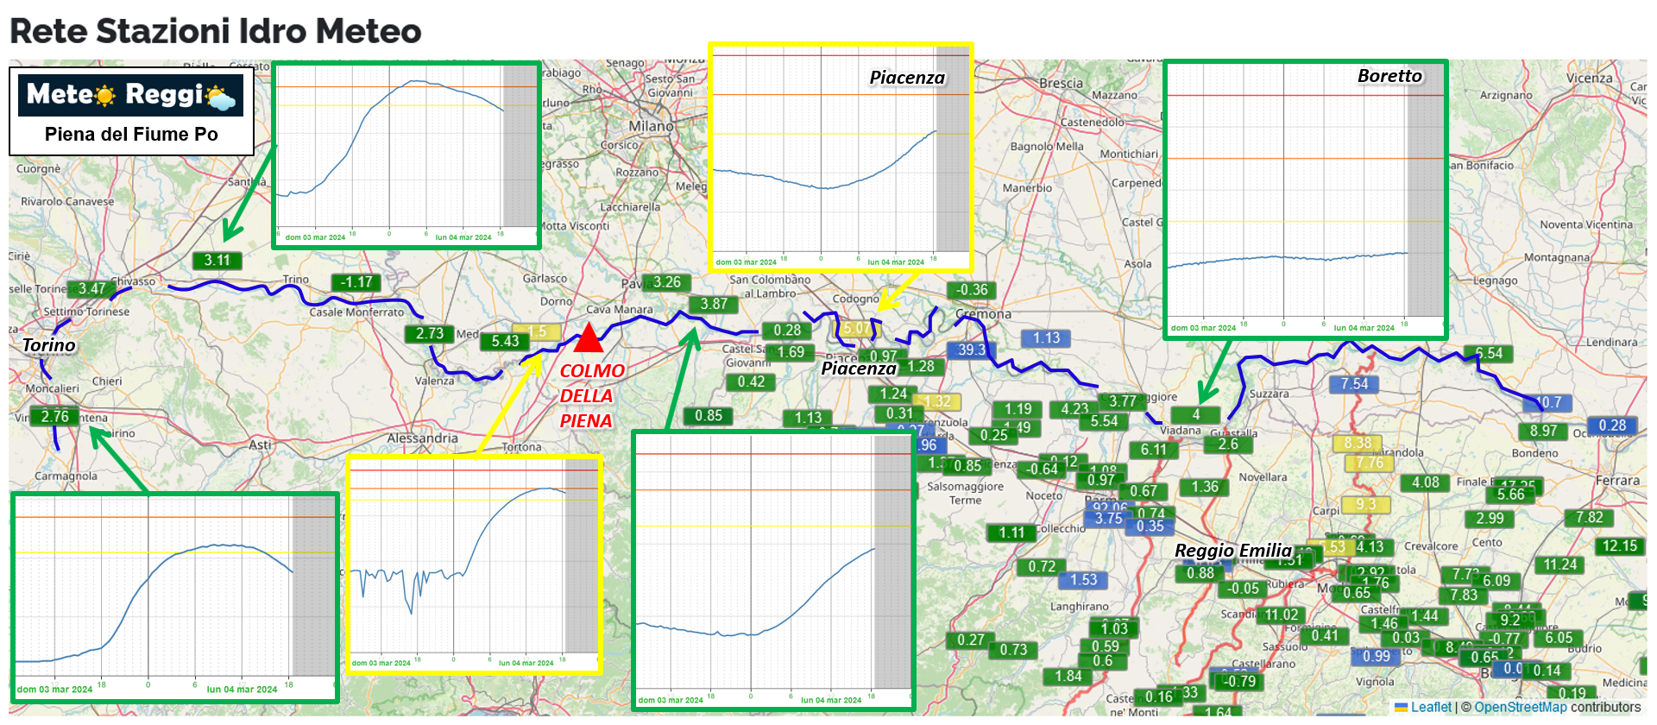Open the 3.26 station marker near Pavia

click(666, 282)
